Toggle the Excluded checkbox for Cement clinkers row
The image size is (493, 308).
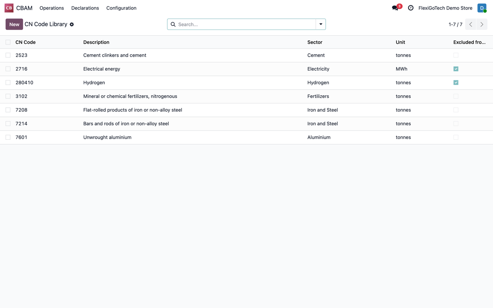(x=456, y=55)
